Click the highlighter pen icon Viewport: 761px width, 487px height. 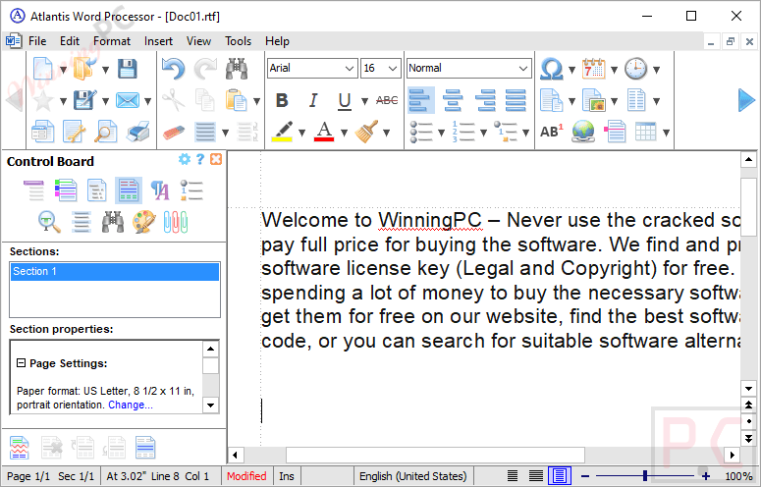[x=283, y=132]
